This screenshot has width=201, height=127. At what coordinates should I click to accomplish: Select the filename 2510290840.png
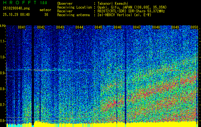pyautogui.click(x=16, y=8)
